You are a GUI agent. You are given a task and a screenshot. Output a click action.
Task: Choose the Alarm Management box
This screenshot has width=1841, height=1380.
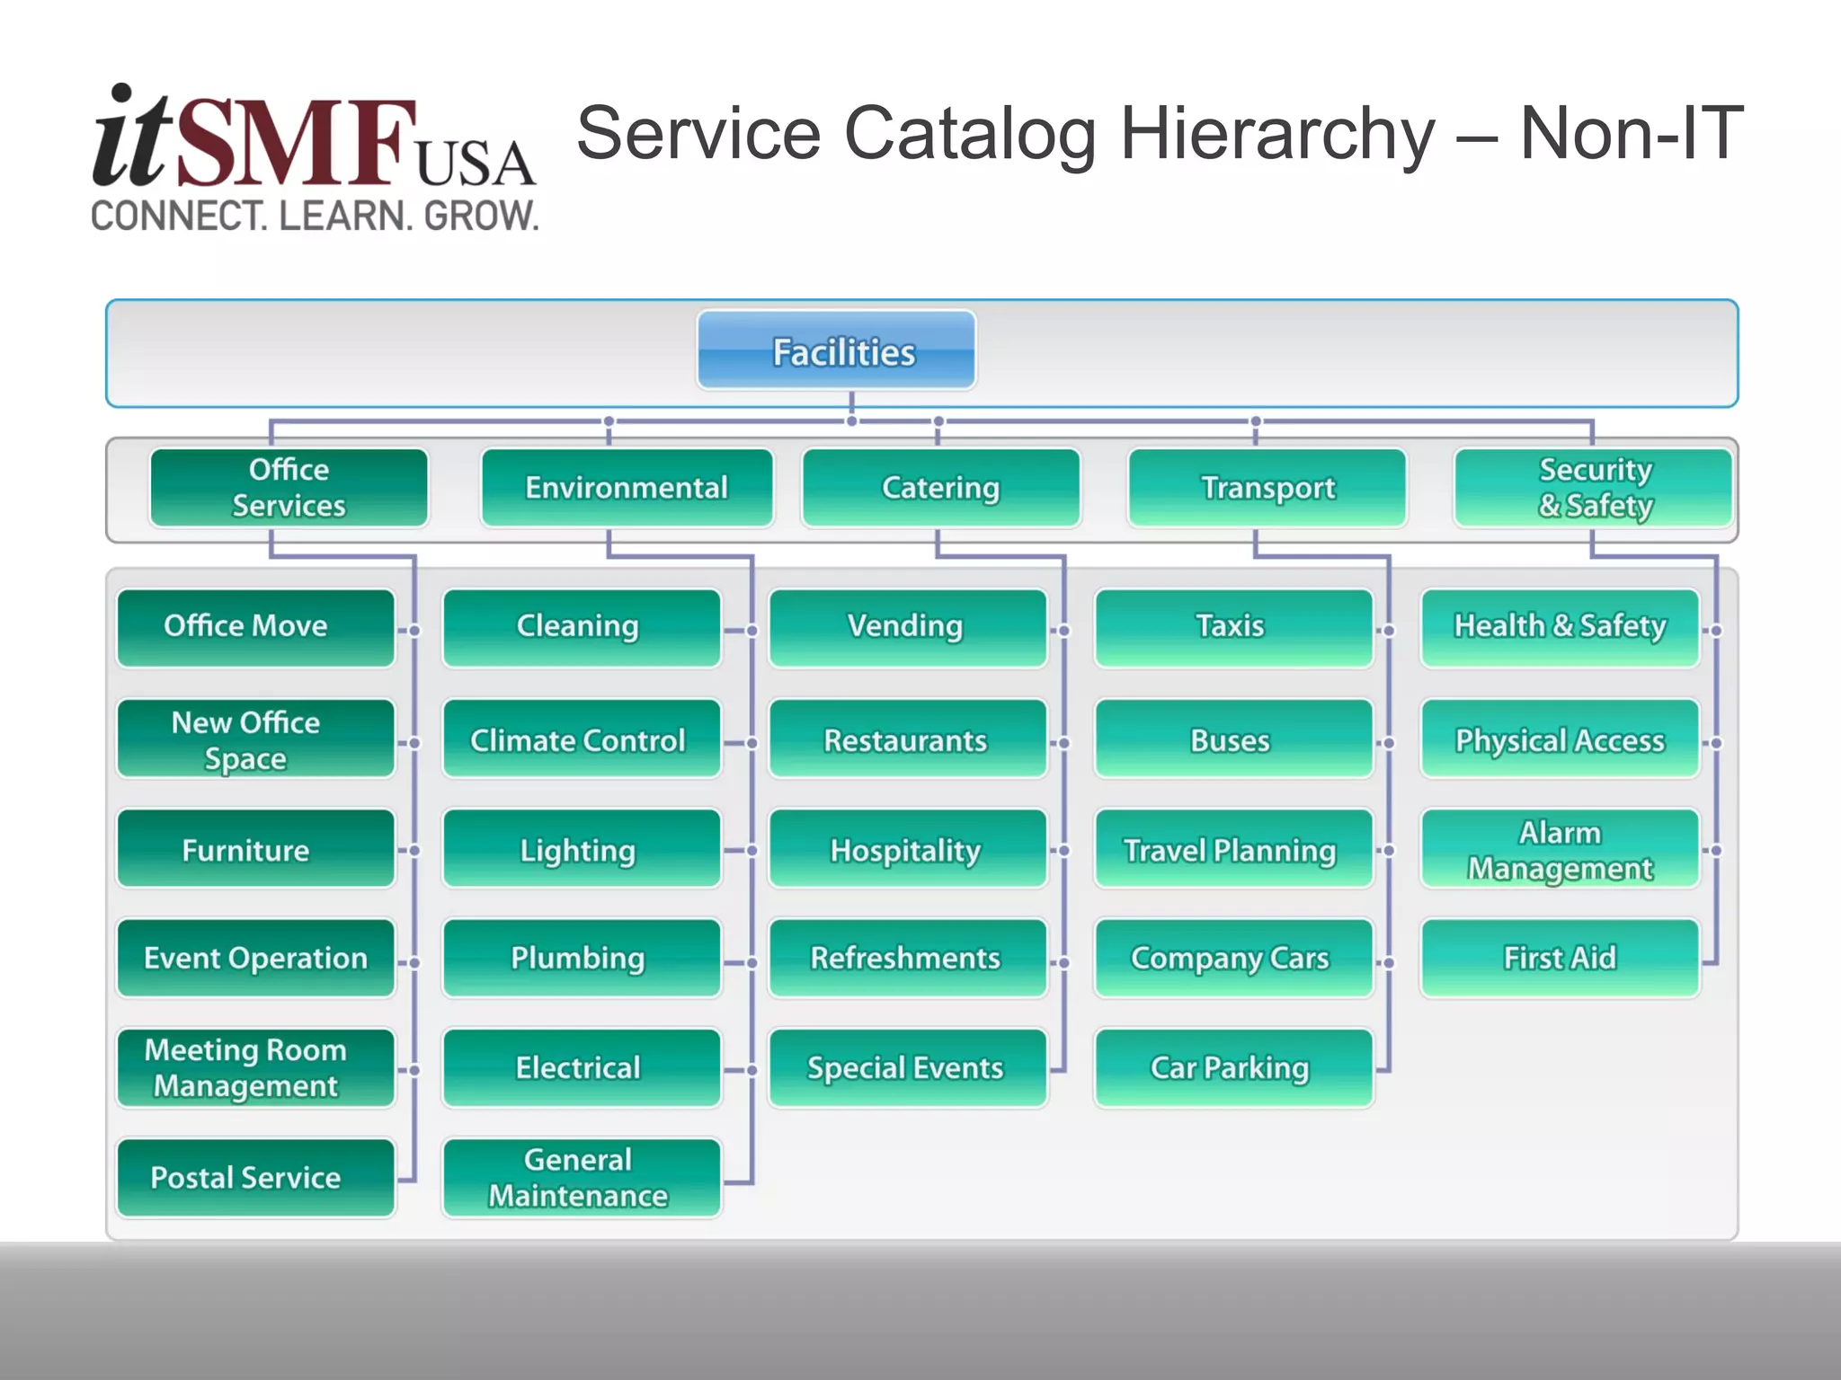pos(1561,848)
